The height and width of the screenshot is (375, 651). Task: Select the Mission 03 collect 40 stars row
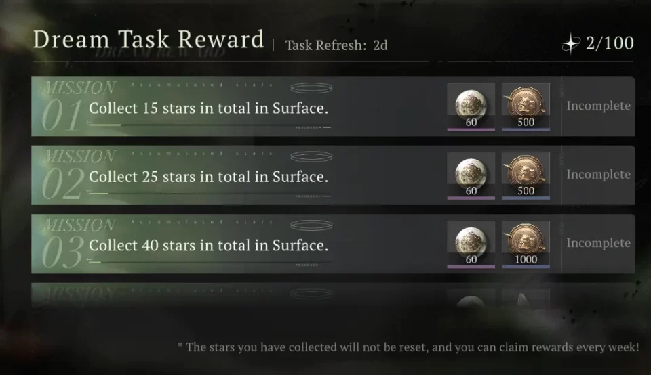tap(209, 245)
